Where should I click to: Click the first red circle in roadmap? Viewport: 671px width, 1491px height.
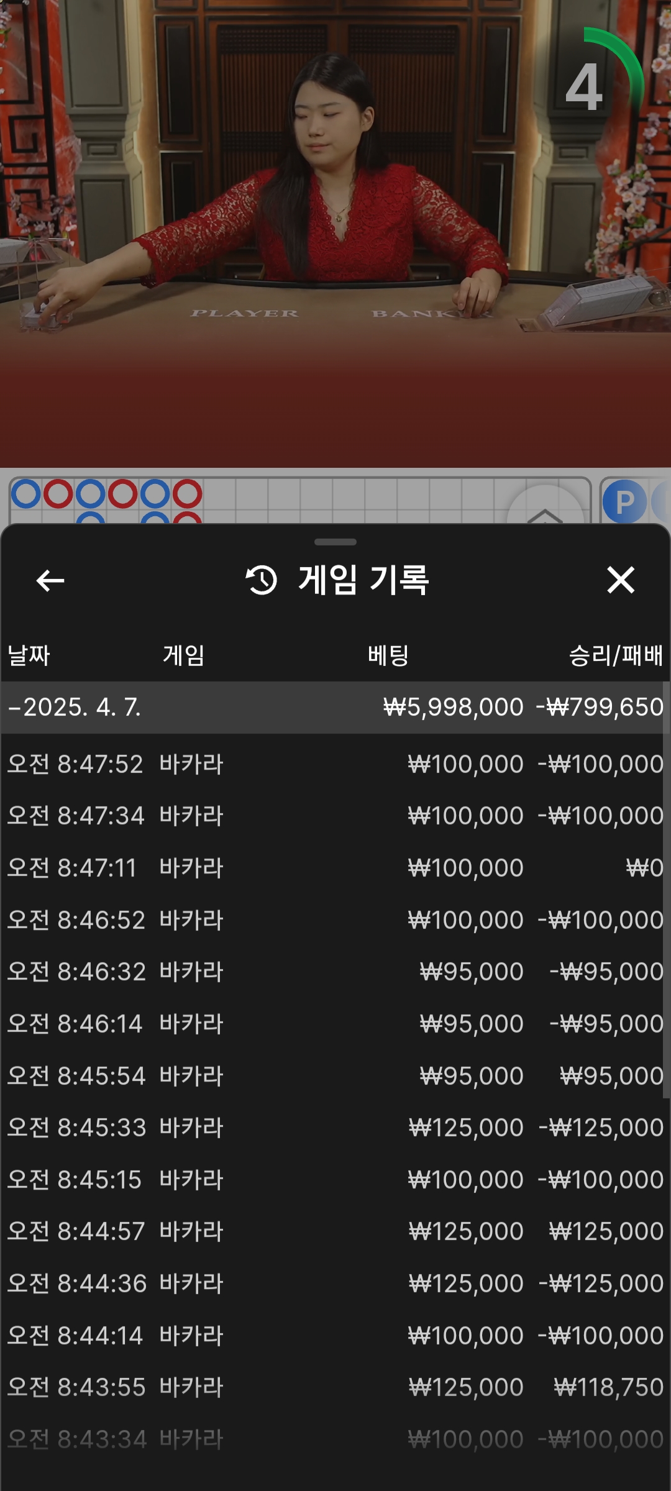(x=58, y=495)
